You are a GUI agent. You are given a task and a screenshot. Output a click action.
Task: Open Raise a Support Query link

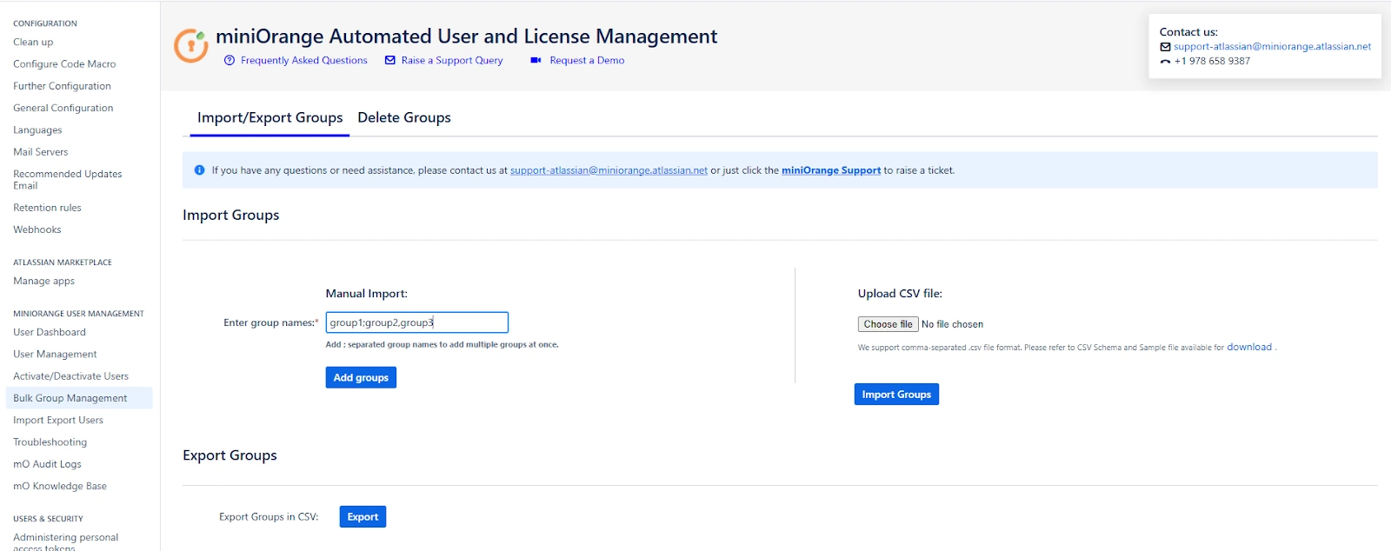[x=452, y=60]
